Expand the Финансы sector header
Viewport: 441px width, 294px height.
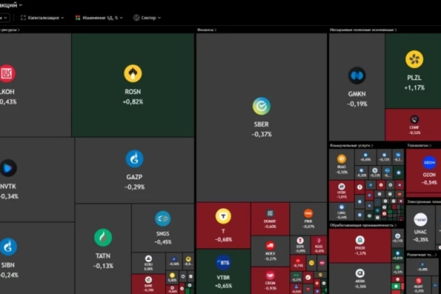pyautogui.click(x=207, y=30)
